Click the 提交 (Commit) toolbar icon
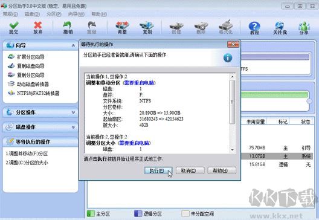The width and height of the screenshot is (319, 220). 14,27
